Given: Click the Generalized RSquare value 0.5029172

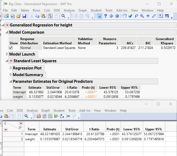Looking at the screenshot, I should click(x=168, y=48).
